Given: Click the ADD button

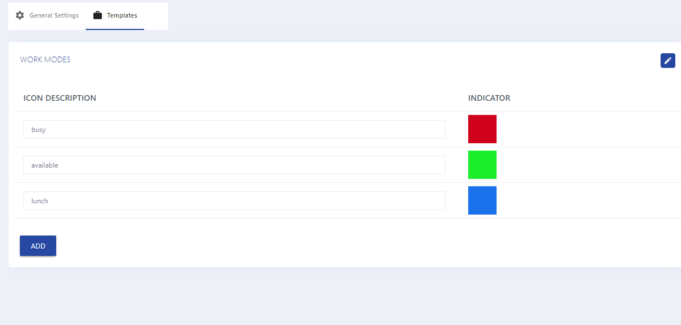Looking at the screenshot, I should (38, 246).
